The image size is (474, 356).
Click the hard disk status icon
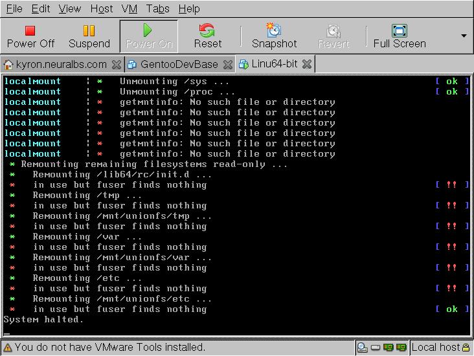(375, 348)
